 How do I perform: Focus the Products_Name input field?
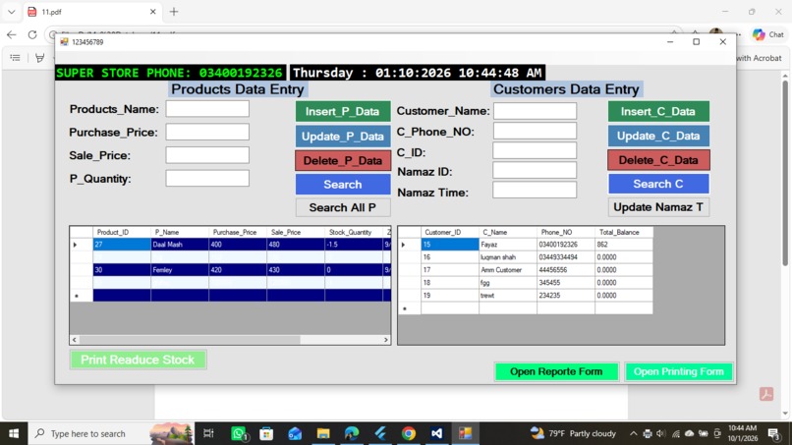click(207, 109)
